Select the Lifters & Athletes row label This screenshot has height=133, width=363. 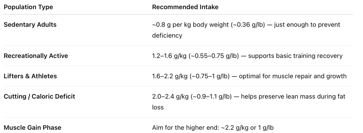pyautogui.click(x=30, y=76)
